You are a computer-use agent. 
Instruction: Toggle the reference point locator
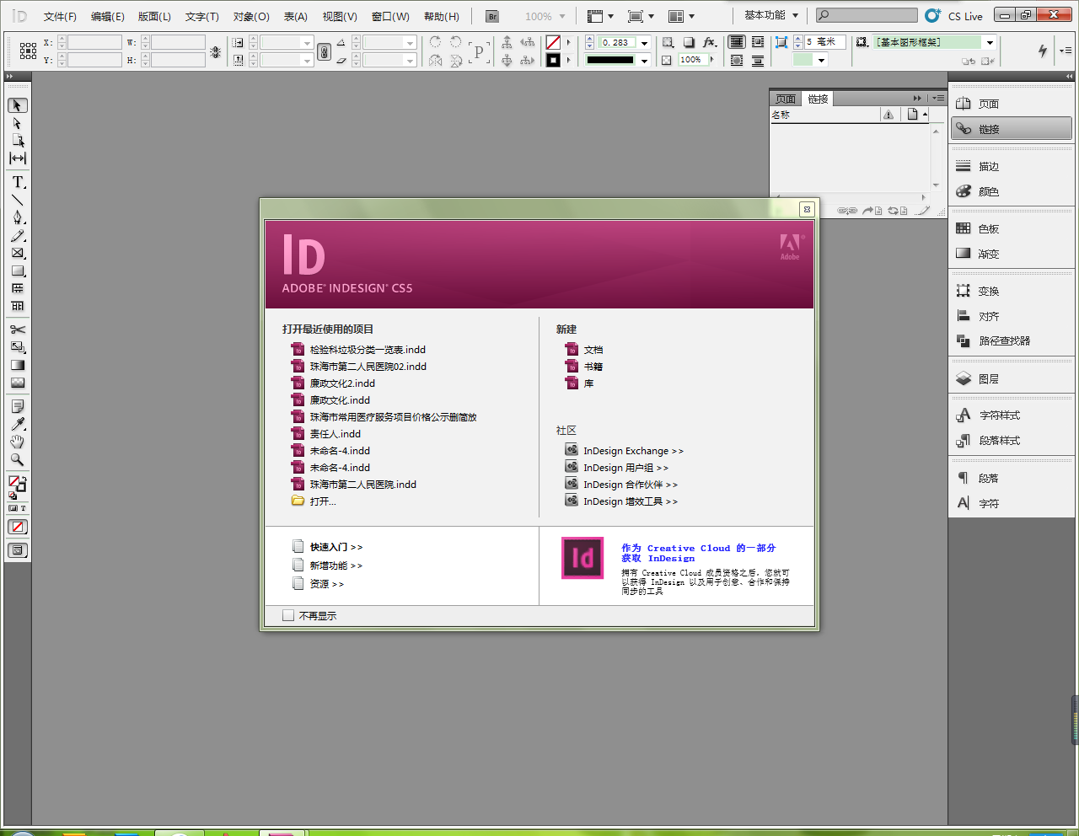pyautogui.click(x=28, y=51)
